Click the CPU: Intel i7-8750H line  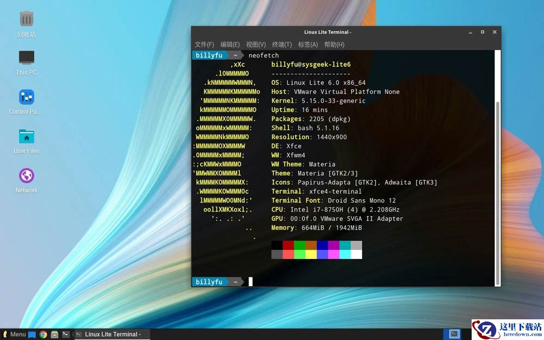coord(336,209)
